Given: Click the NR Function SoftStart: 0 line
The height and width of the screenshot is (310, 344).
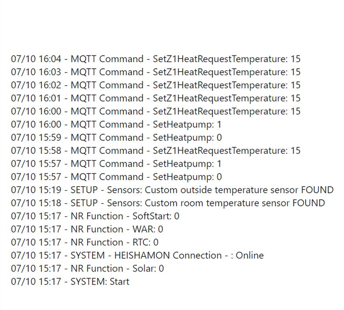Looking at the screenshot, I should (x=95, y=216).
